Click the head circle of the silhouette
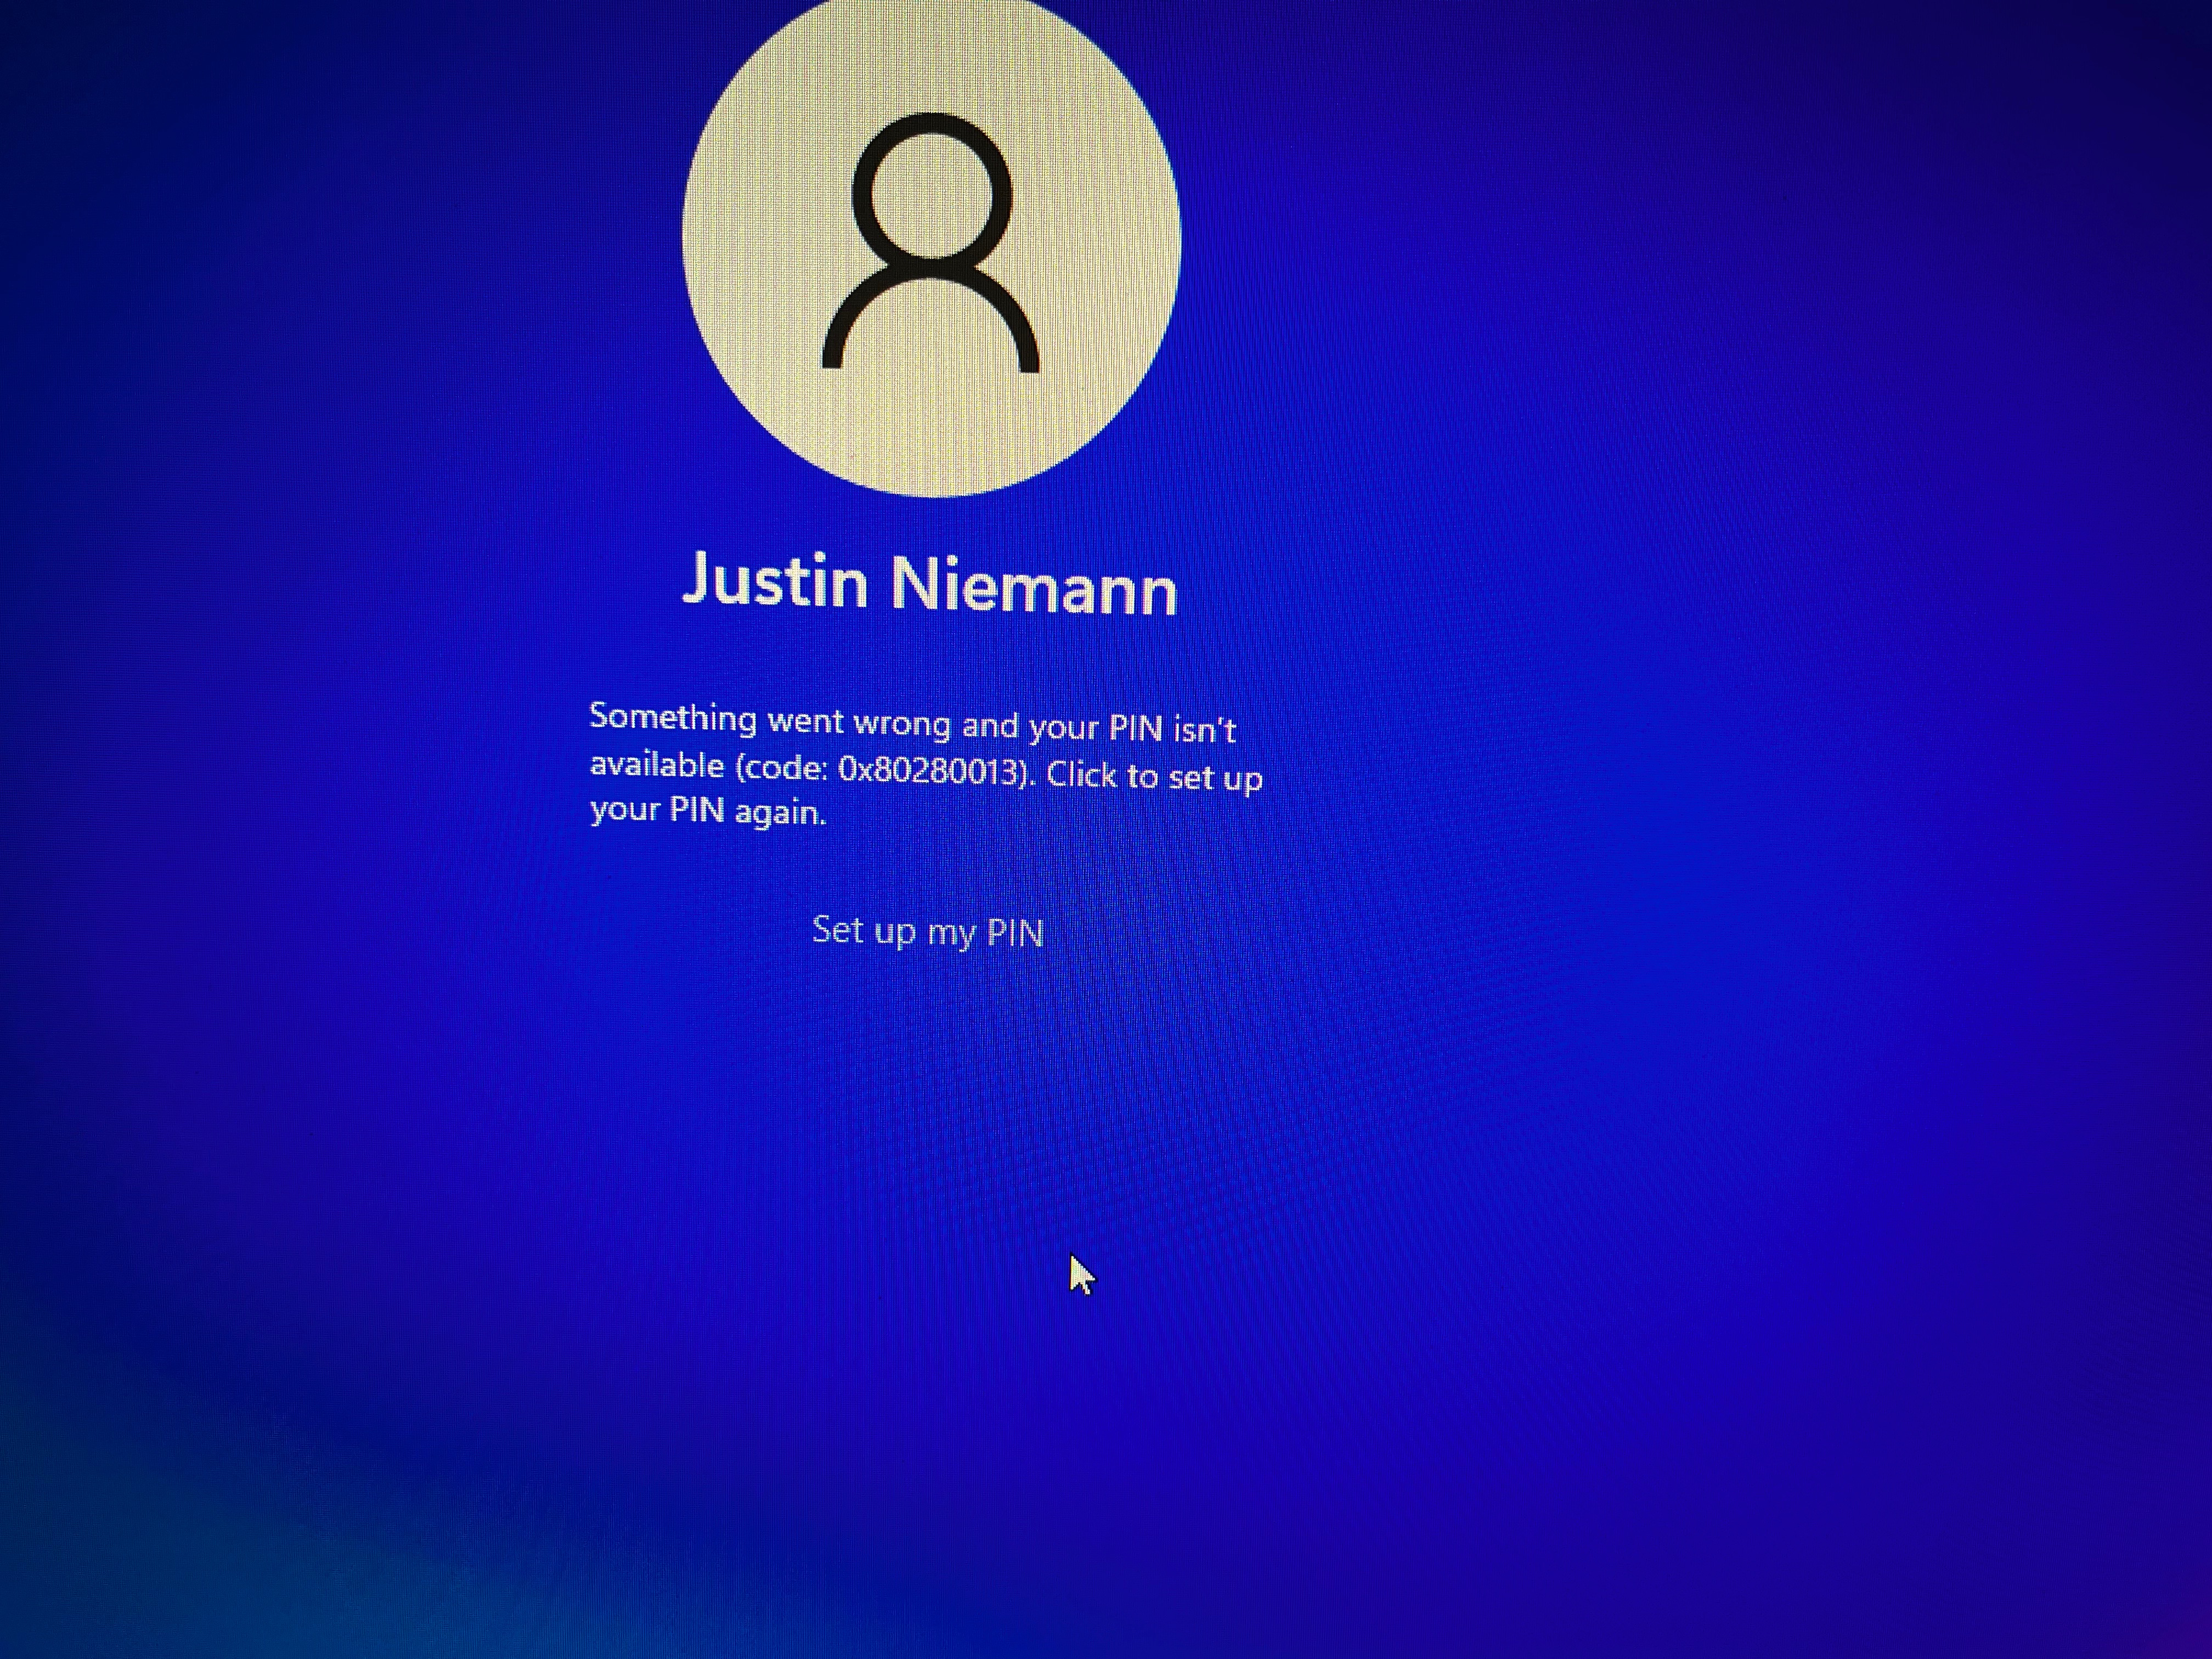The image size is (2212, 1659). [931, 188]
